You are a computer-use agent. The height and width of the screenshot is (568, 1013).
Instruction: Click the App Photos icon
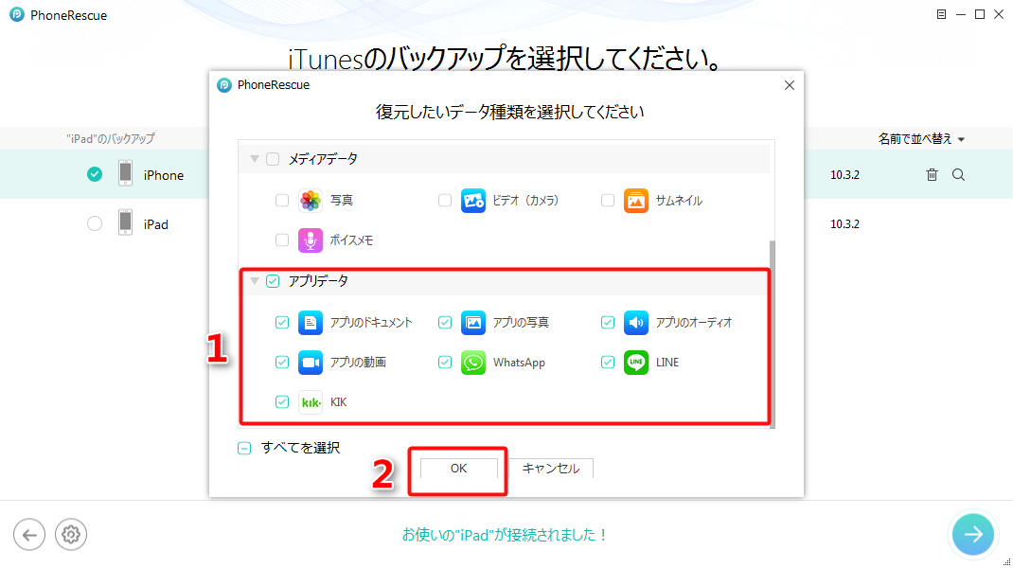(x=473, y=323)
